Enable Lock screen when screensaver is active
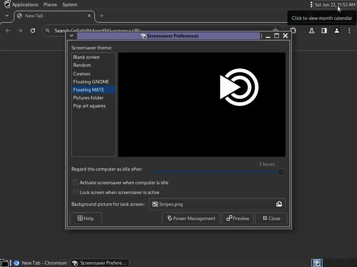 pyautogui.click(x=76, y=192)
